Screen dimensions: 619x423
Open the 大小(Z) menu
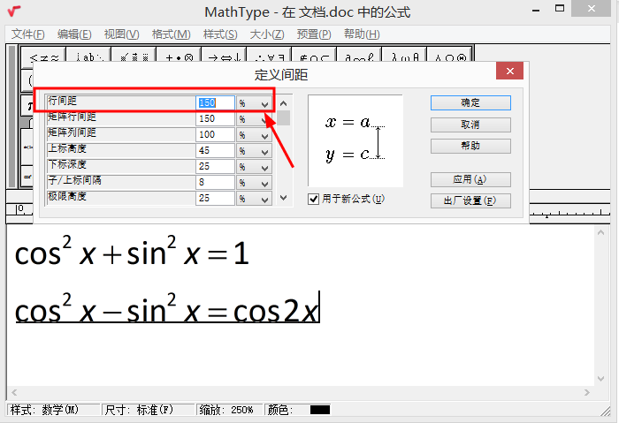click(x=267, y=34)
